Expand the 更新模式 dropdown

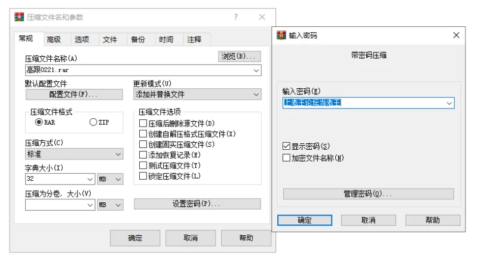pyautogui.click(x=256, y=94)
